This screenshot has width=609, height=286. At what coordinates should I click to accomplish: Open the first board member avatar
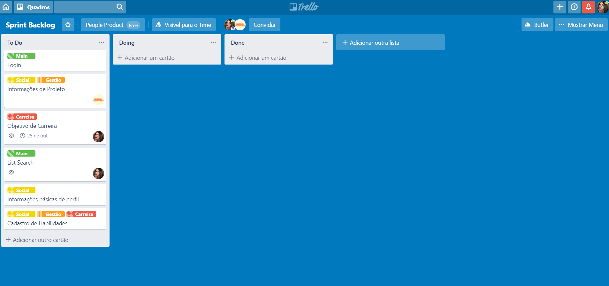[230, 25]
